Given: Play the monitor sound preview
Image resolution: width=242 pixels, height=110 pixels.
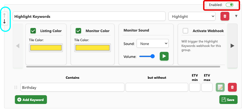Looking at the screenshot, I should click(x=164, y=56).
